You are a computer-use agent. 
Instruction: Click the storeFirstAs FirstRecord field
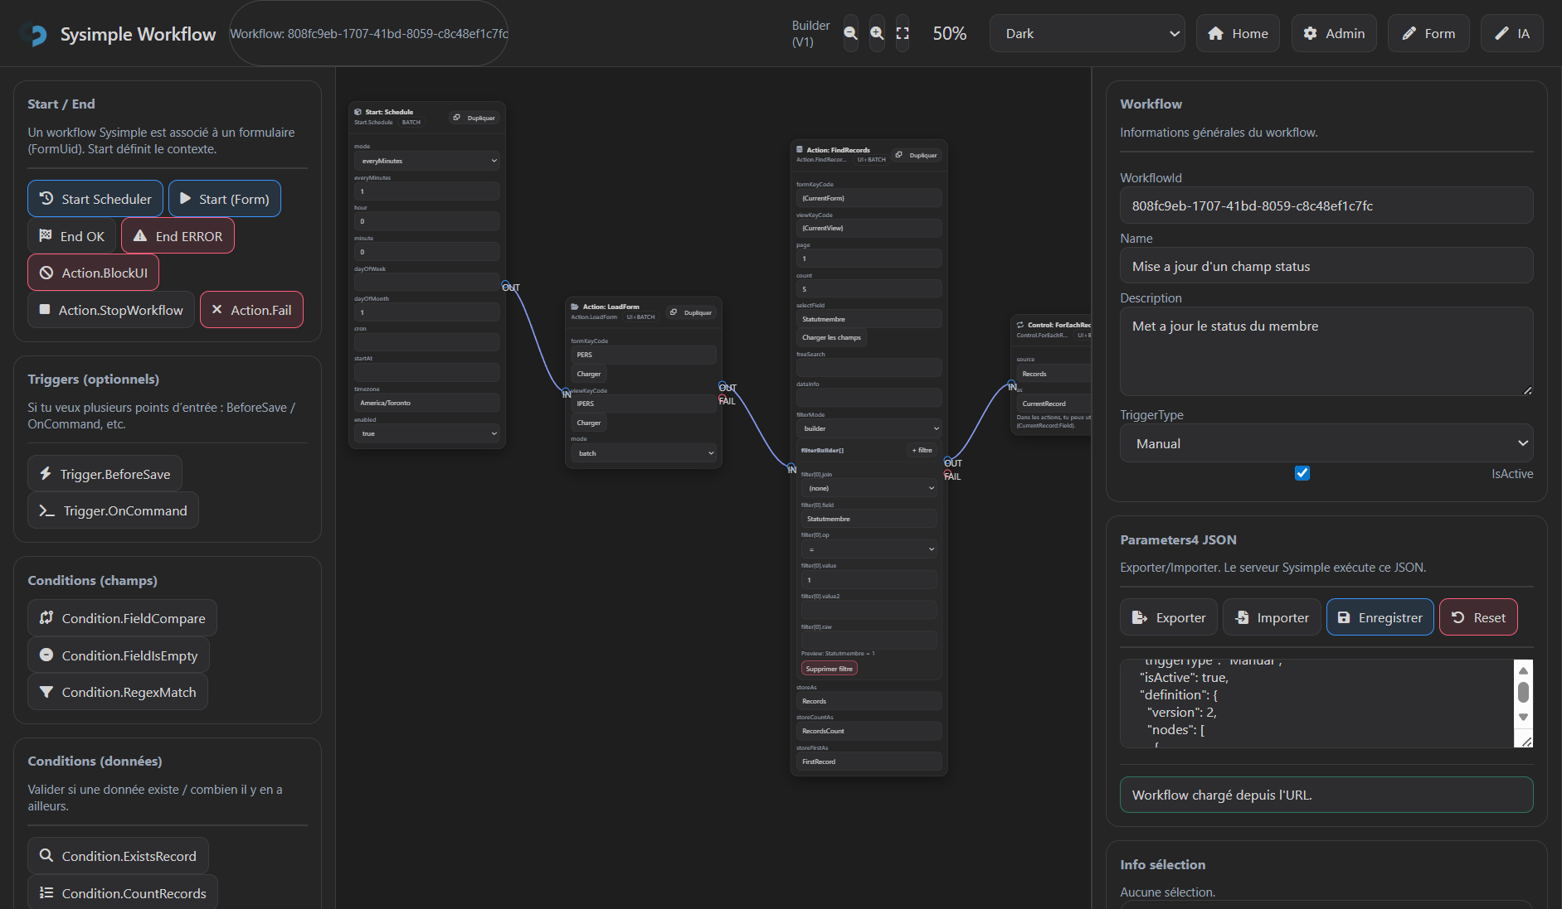pyautogui.click(x=869, y=762)
